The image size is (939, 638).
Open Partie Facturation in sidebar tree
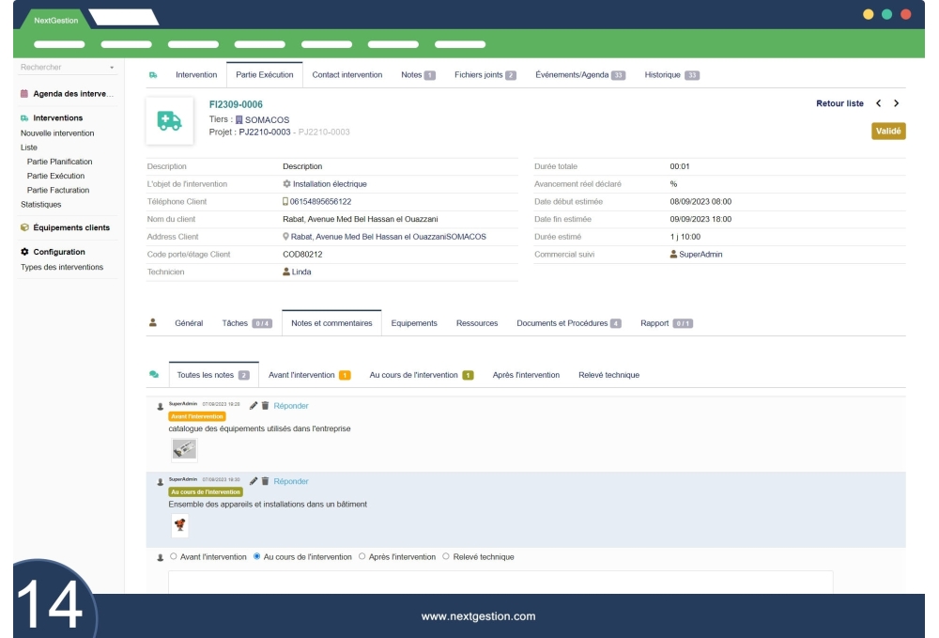point(60,190)
